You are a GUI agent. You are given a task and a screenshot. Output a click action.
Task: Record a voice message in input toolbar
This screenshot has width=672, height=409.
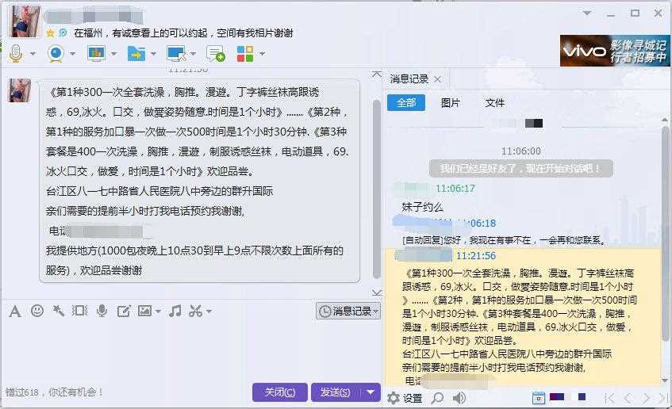coord(102,311)
